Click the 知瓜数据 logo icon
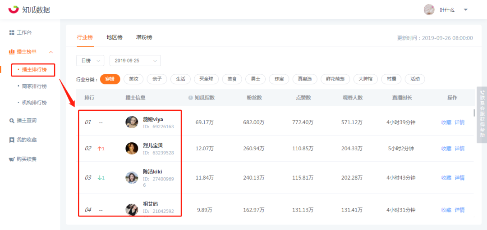 pyautogui.click(x=14, y=9)
